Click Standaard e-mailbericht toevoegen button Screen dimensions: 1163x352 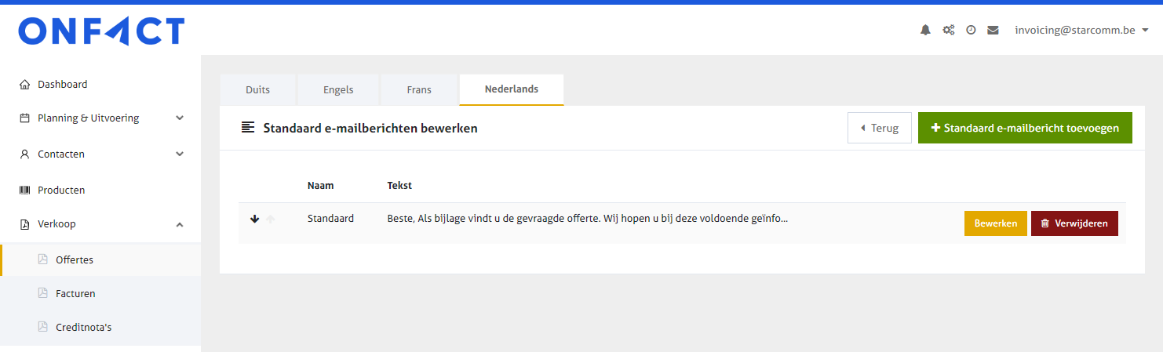click(1024, 128)
